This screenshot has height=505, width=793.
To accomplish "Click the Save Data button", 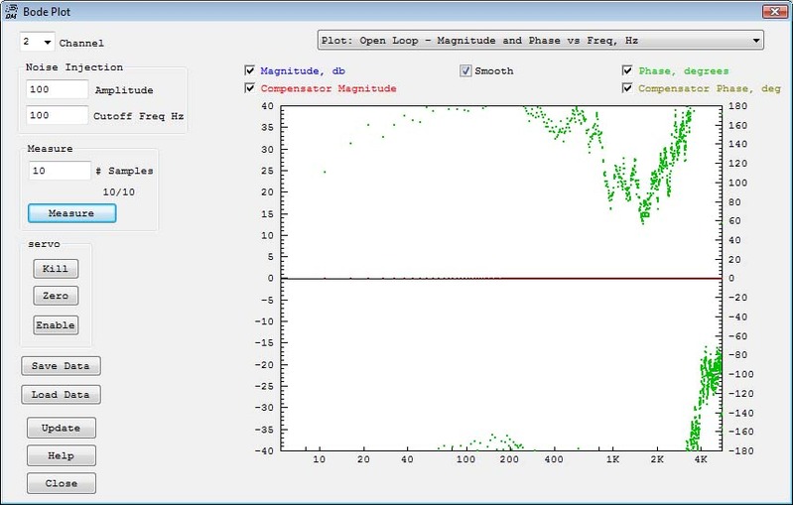I will tap(61, 366).
